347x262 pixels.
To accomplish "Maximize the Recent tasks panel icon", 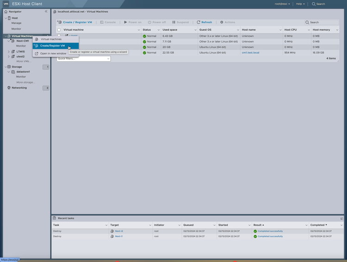I will (341, 218).
